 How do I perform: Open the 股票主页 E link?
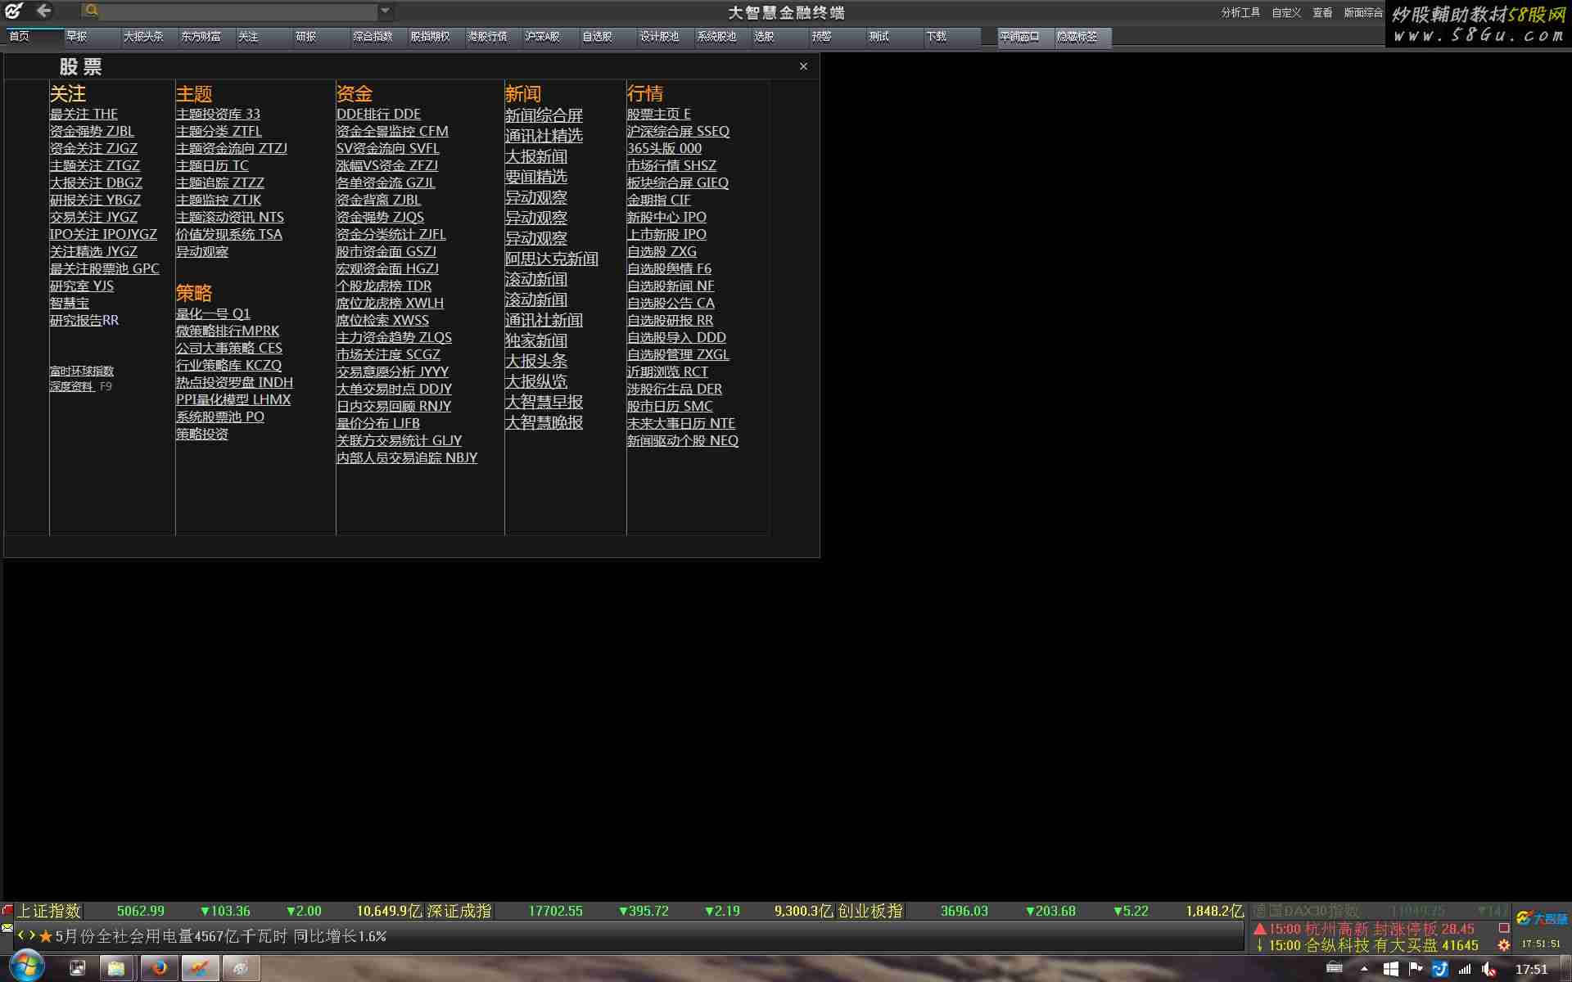tap(658, 114)
